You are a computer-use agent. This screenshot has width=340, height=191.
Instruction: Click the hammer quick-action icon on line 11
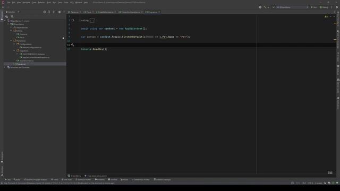(x=73, y=45)
